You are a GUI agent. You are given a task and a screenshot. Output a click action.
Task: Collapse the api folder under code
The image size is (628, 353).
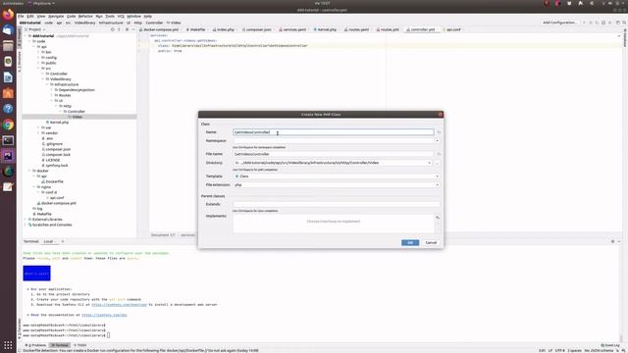[34, 47]
